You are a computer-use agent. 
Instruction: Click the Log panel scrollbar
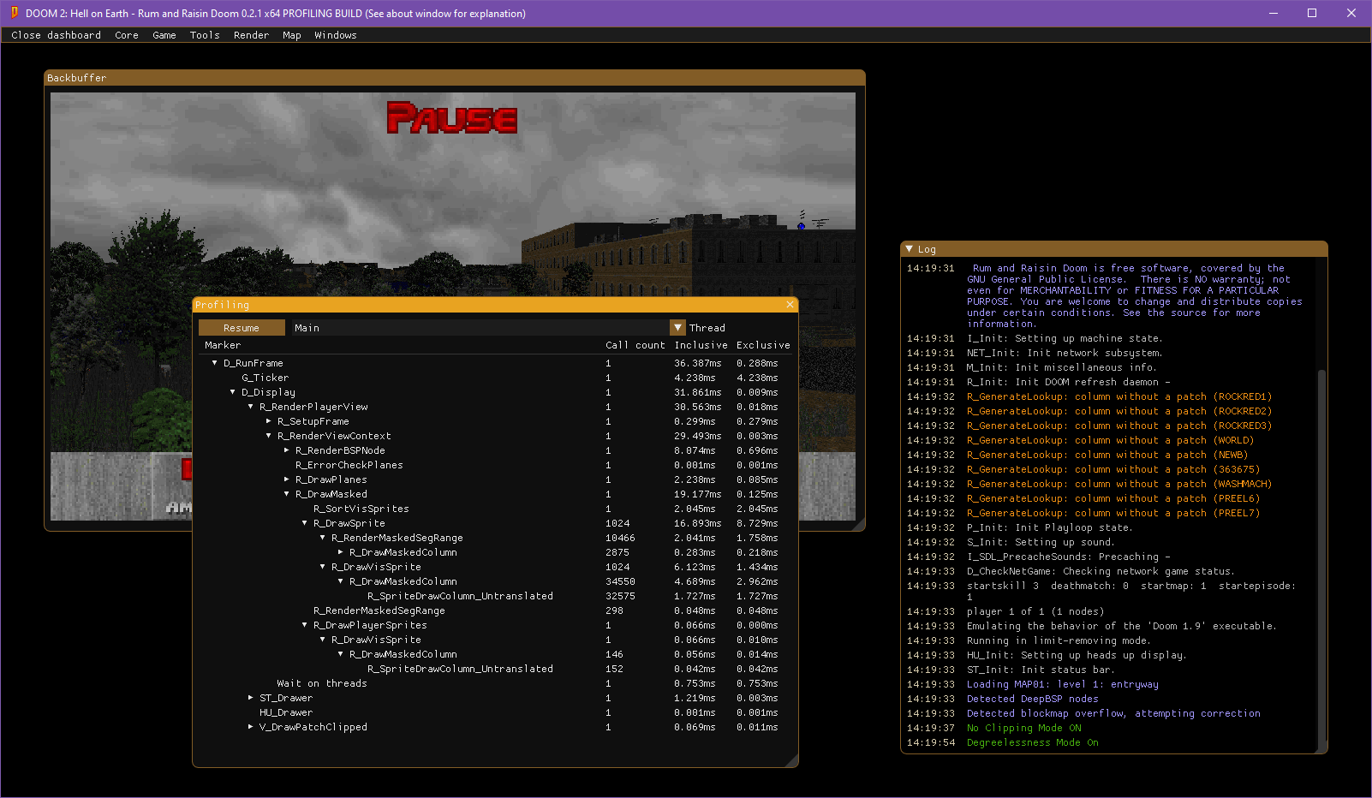1321,556
